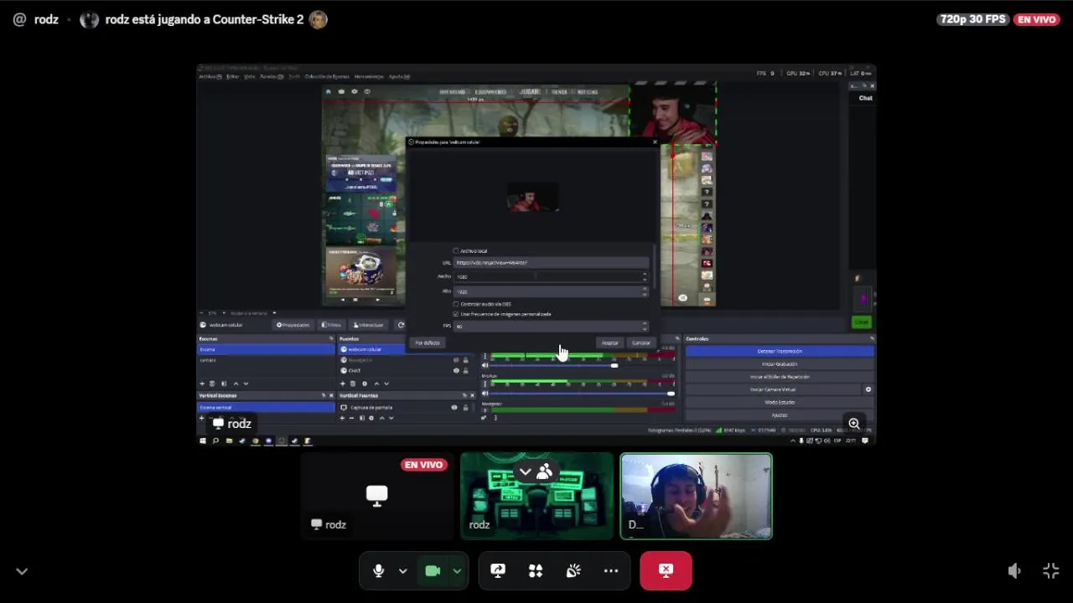Open camera options dropdown arrow
1073x603 pixels.
click(x=457, y=571)
